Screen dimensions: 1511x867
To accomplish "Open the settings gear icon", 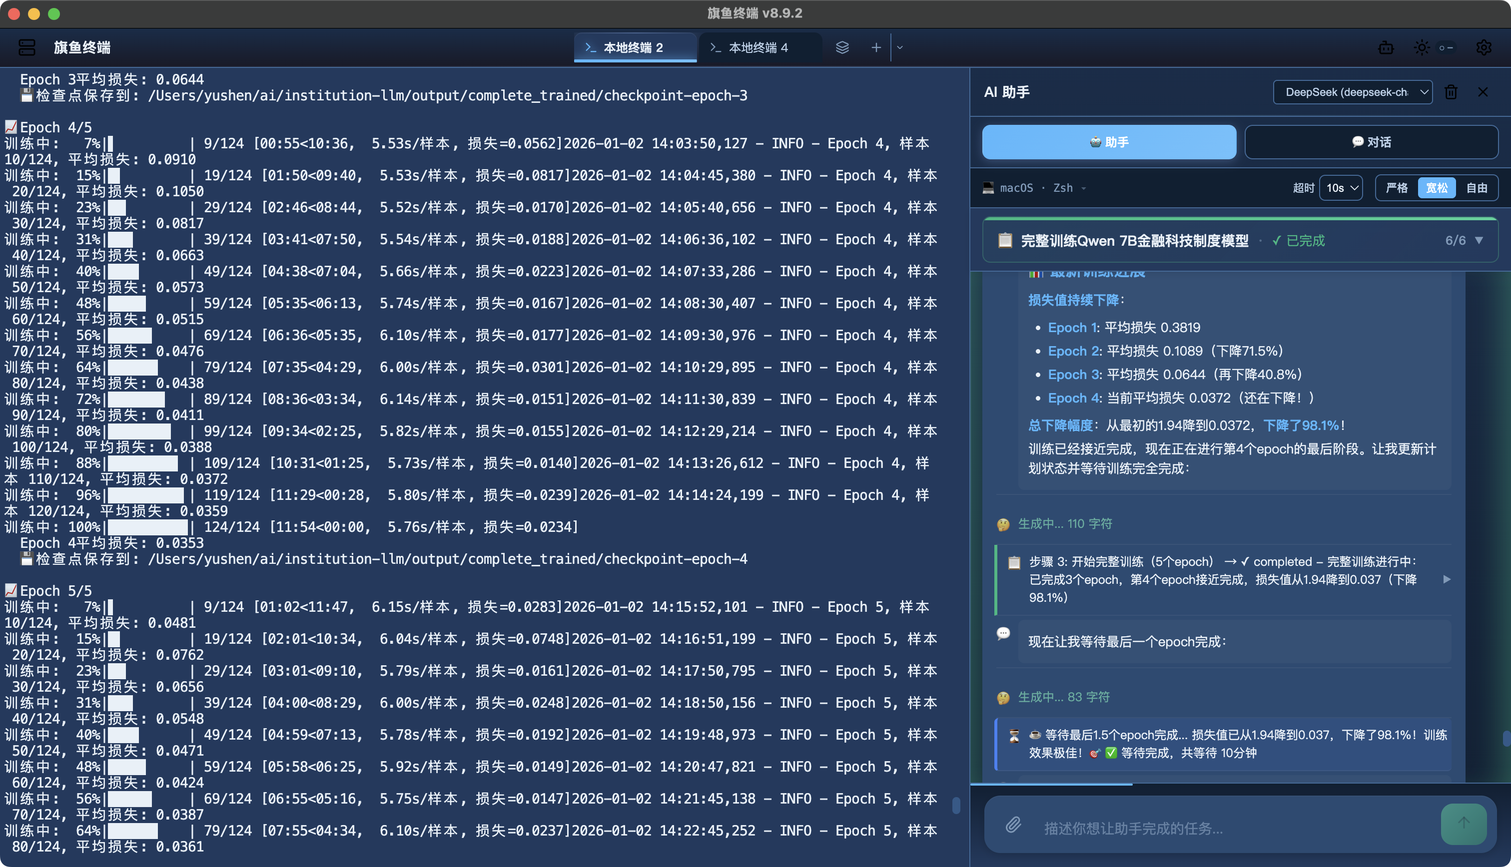I will pos(1484,47).
